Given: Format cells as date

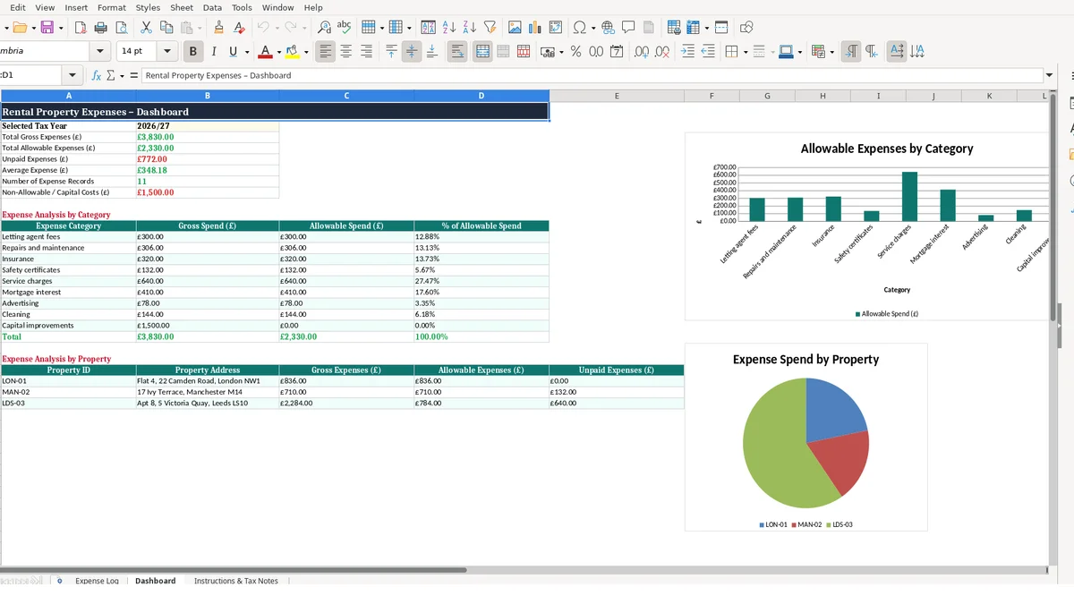Looking at the screenshot, I should (x=617, y=52).
